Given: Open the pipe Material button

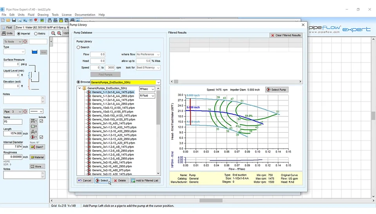Looking at the screenshot, I should 38,157.
